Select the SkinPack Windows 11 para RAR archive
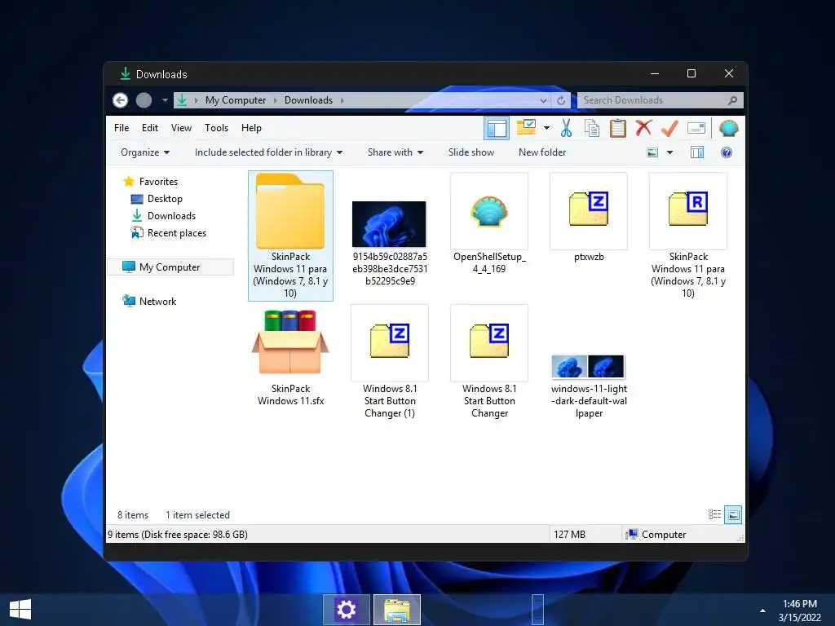835x626 pixels. [x=688, y=236]
